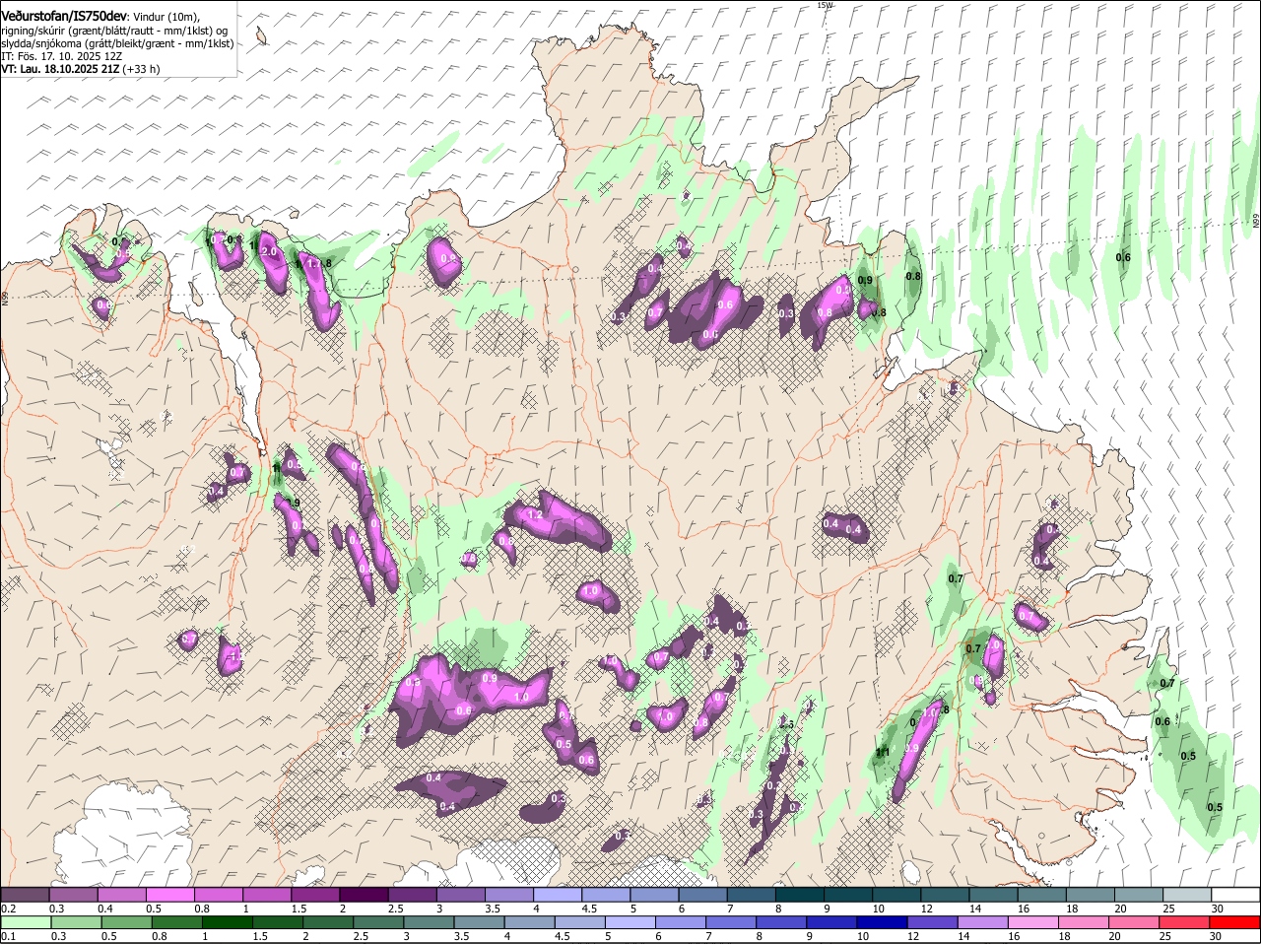Select the lower legend swatch labeled 0.1

pyautogui.click(x=26, y=922)
